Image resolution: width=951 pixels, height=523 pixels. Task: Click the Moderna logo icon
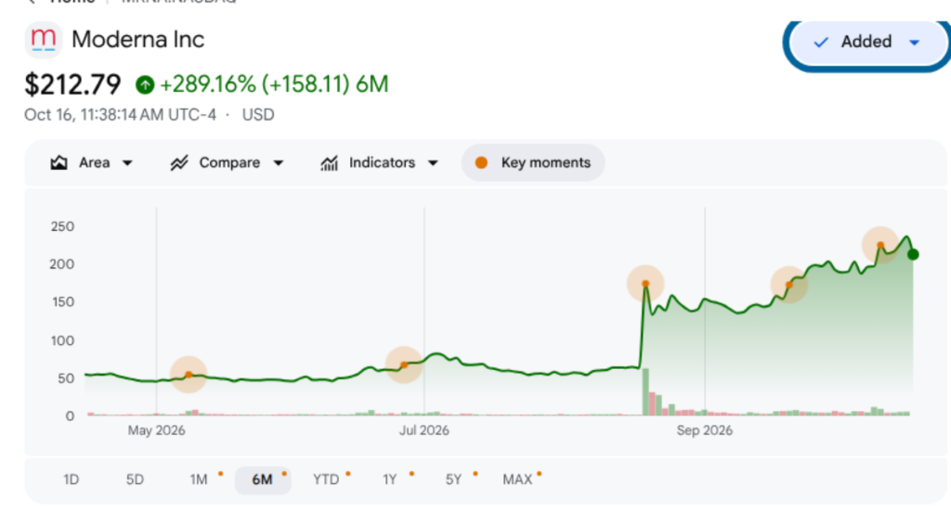[x=43, y=40]
